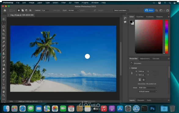Open the Comments panel icon
The height and width of the screenshot is (113, 179).
coord(125,22)
